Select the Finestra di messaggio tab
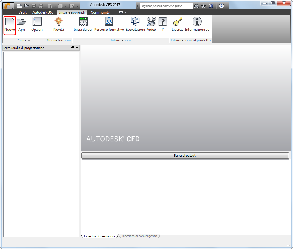This screenshot has width=293, height=249. coord(100,236)
